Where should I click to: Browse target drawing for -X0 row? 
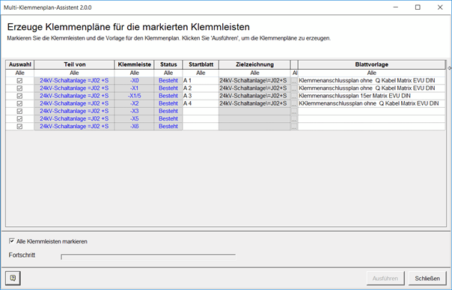[294, 80]
